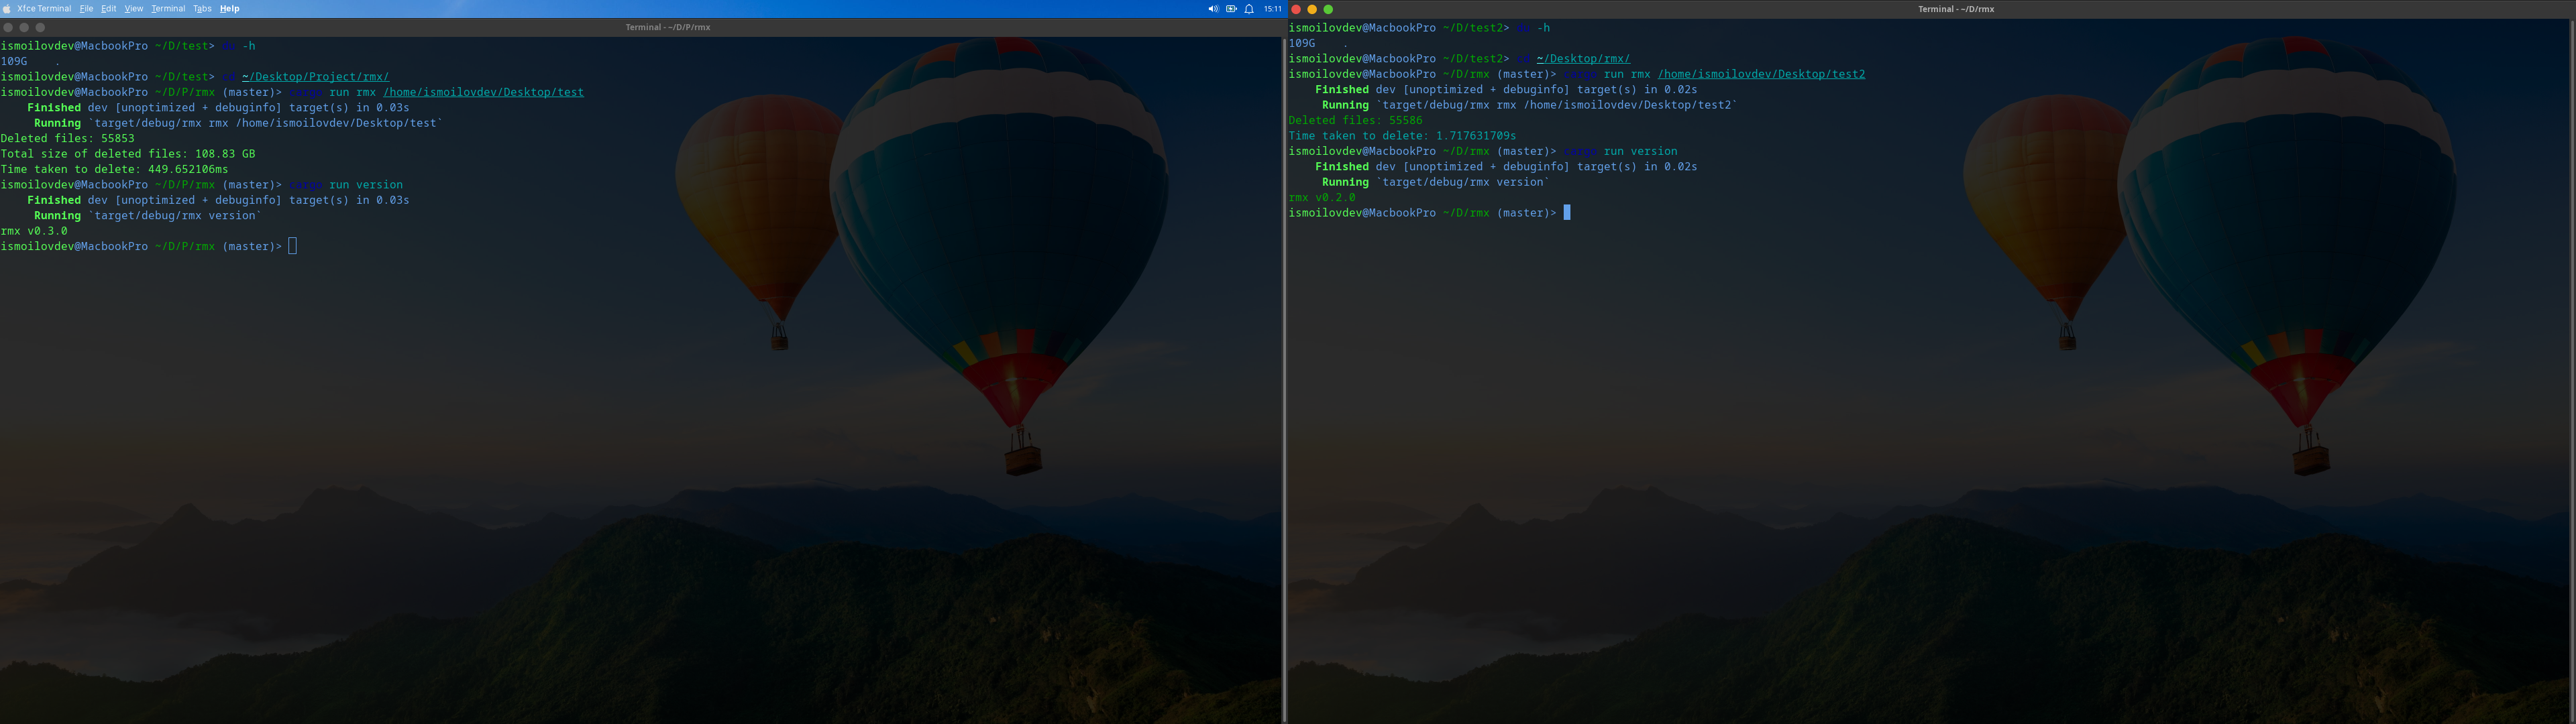Open the Tabs menu
This screenshot has width=2576, height=724.
tap(202, 9)
